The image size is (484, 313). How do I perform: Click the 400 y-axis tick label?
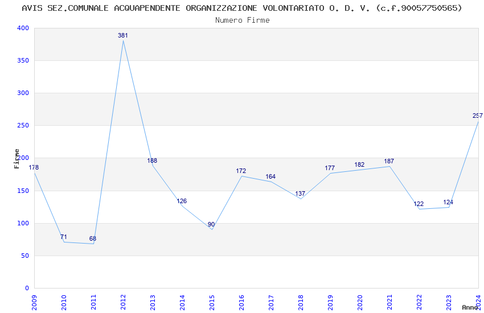point(23,28)
